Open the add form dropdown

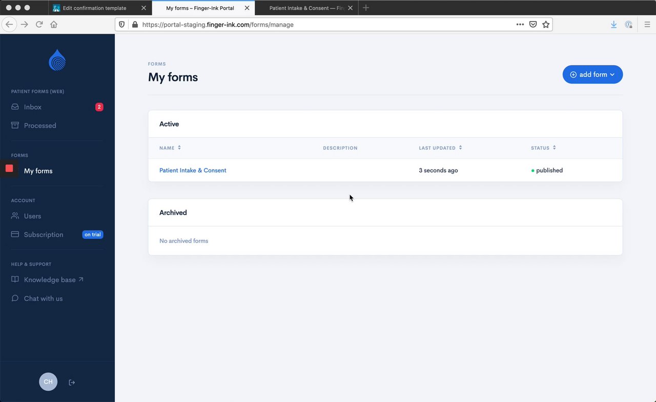point(592,74)
